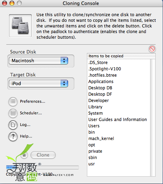The width and height of the screenshot is (163, 184).
Task: Select the Library list entry
Action: coord(95,107)
